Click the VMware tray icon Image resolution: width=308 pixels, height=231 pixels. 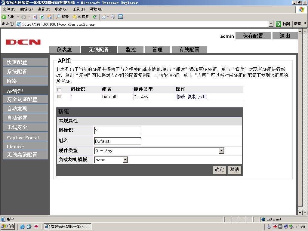pyautogui.click(x=280, y=226)
